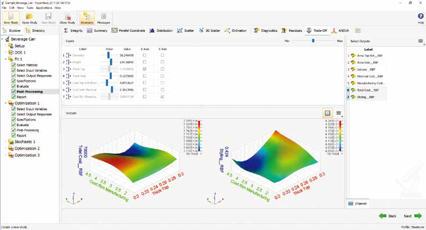Screen dimensions: 426x230
Task: Click the Beverage Can study icon
Action: tap(8, 39)
